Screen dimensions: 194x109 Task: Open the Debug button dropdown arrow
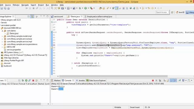coord(82,8)
